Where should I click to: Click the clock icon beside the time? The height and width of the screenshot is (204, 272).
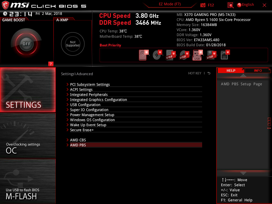click(x=5, y=14)
